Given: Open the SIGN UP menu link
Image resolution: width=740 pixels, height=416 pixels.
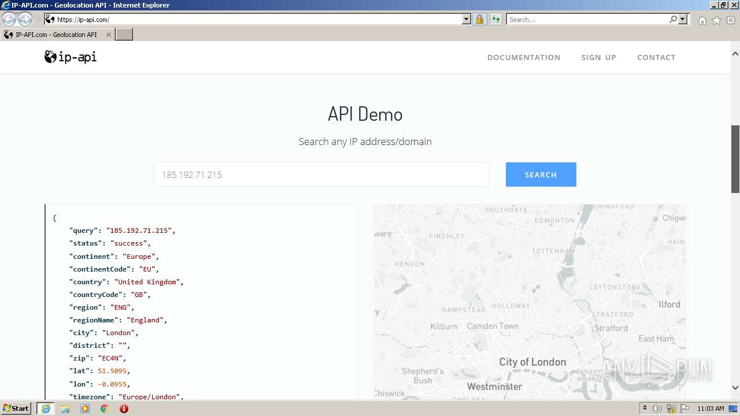Looking at the screenshot, I should tap(598, 57).
